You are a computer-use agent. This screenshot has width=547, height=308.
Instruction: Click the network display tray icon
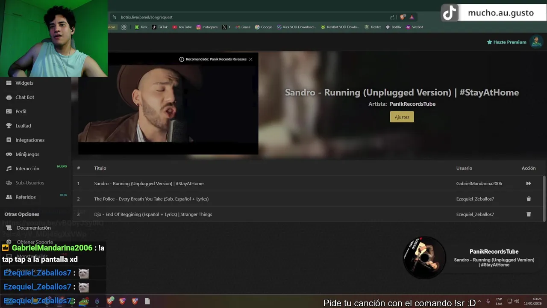[x=509, y=301]
